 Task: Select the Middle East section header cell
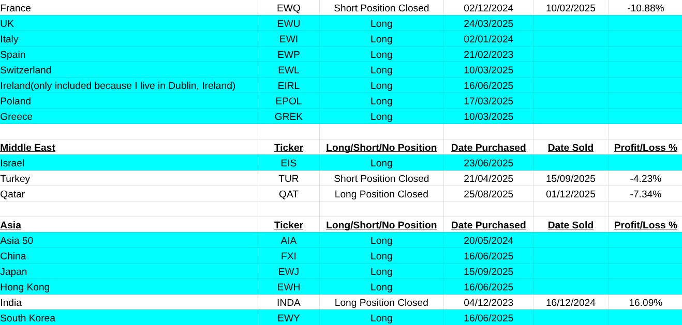(28, 148)
